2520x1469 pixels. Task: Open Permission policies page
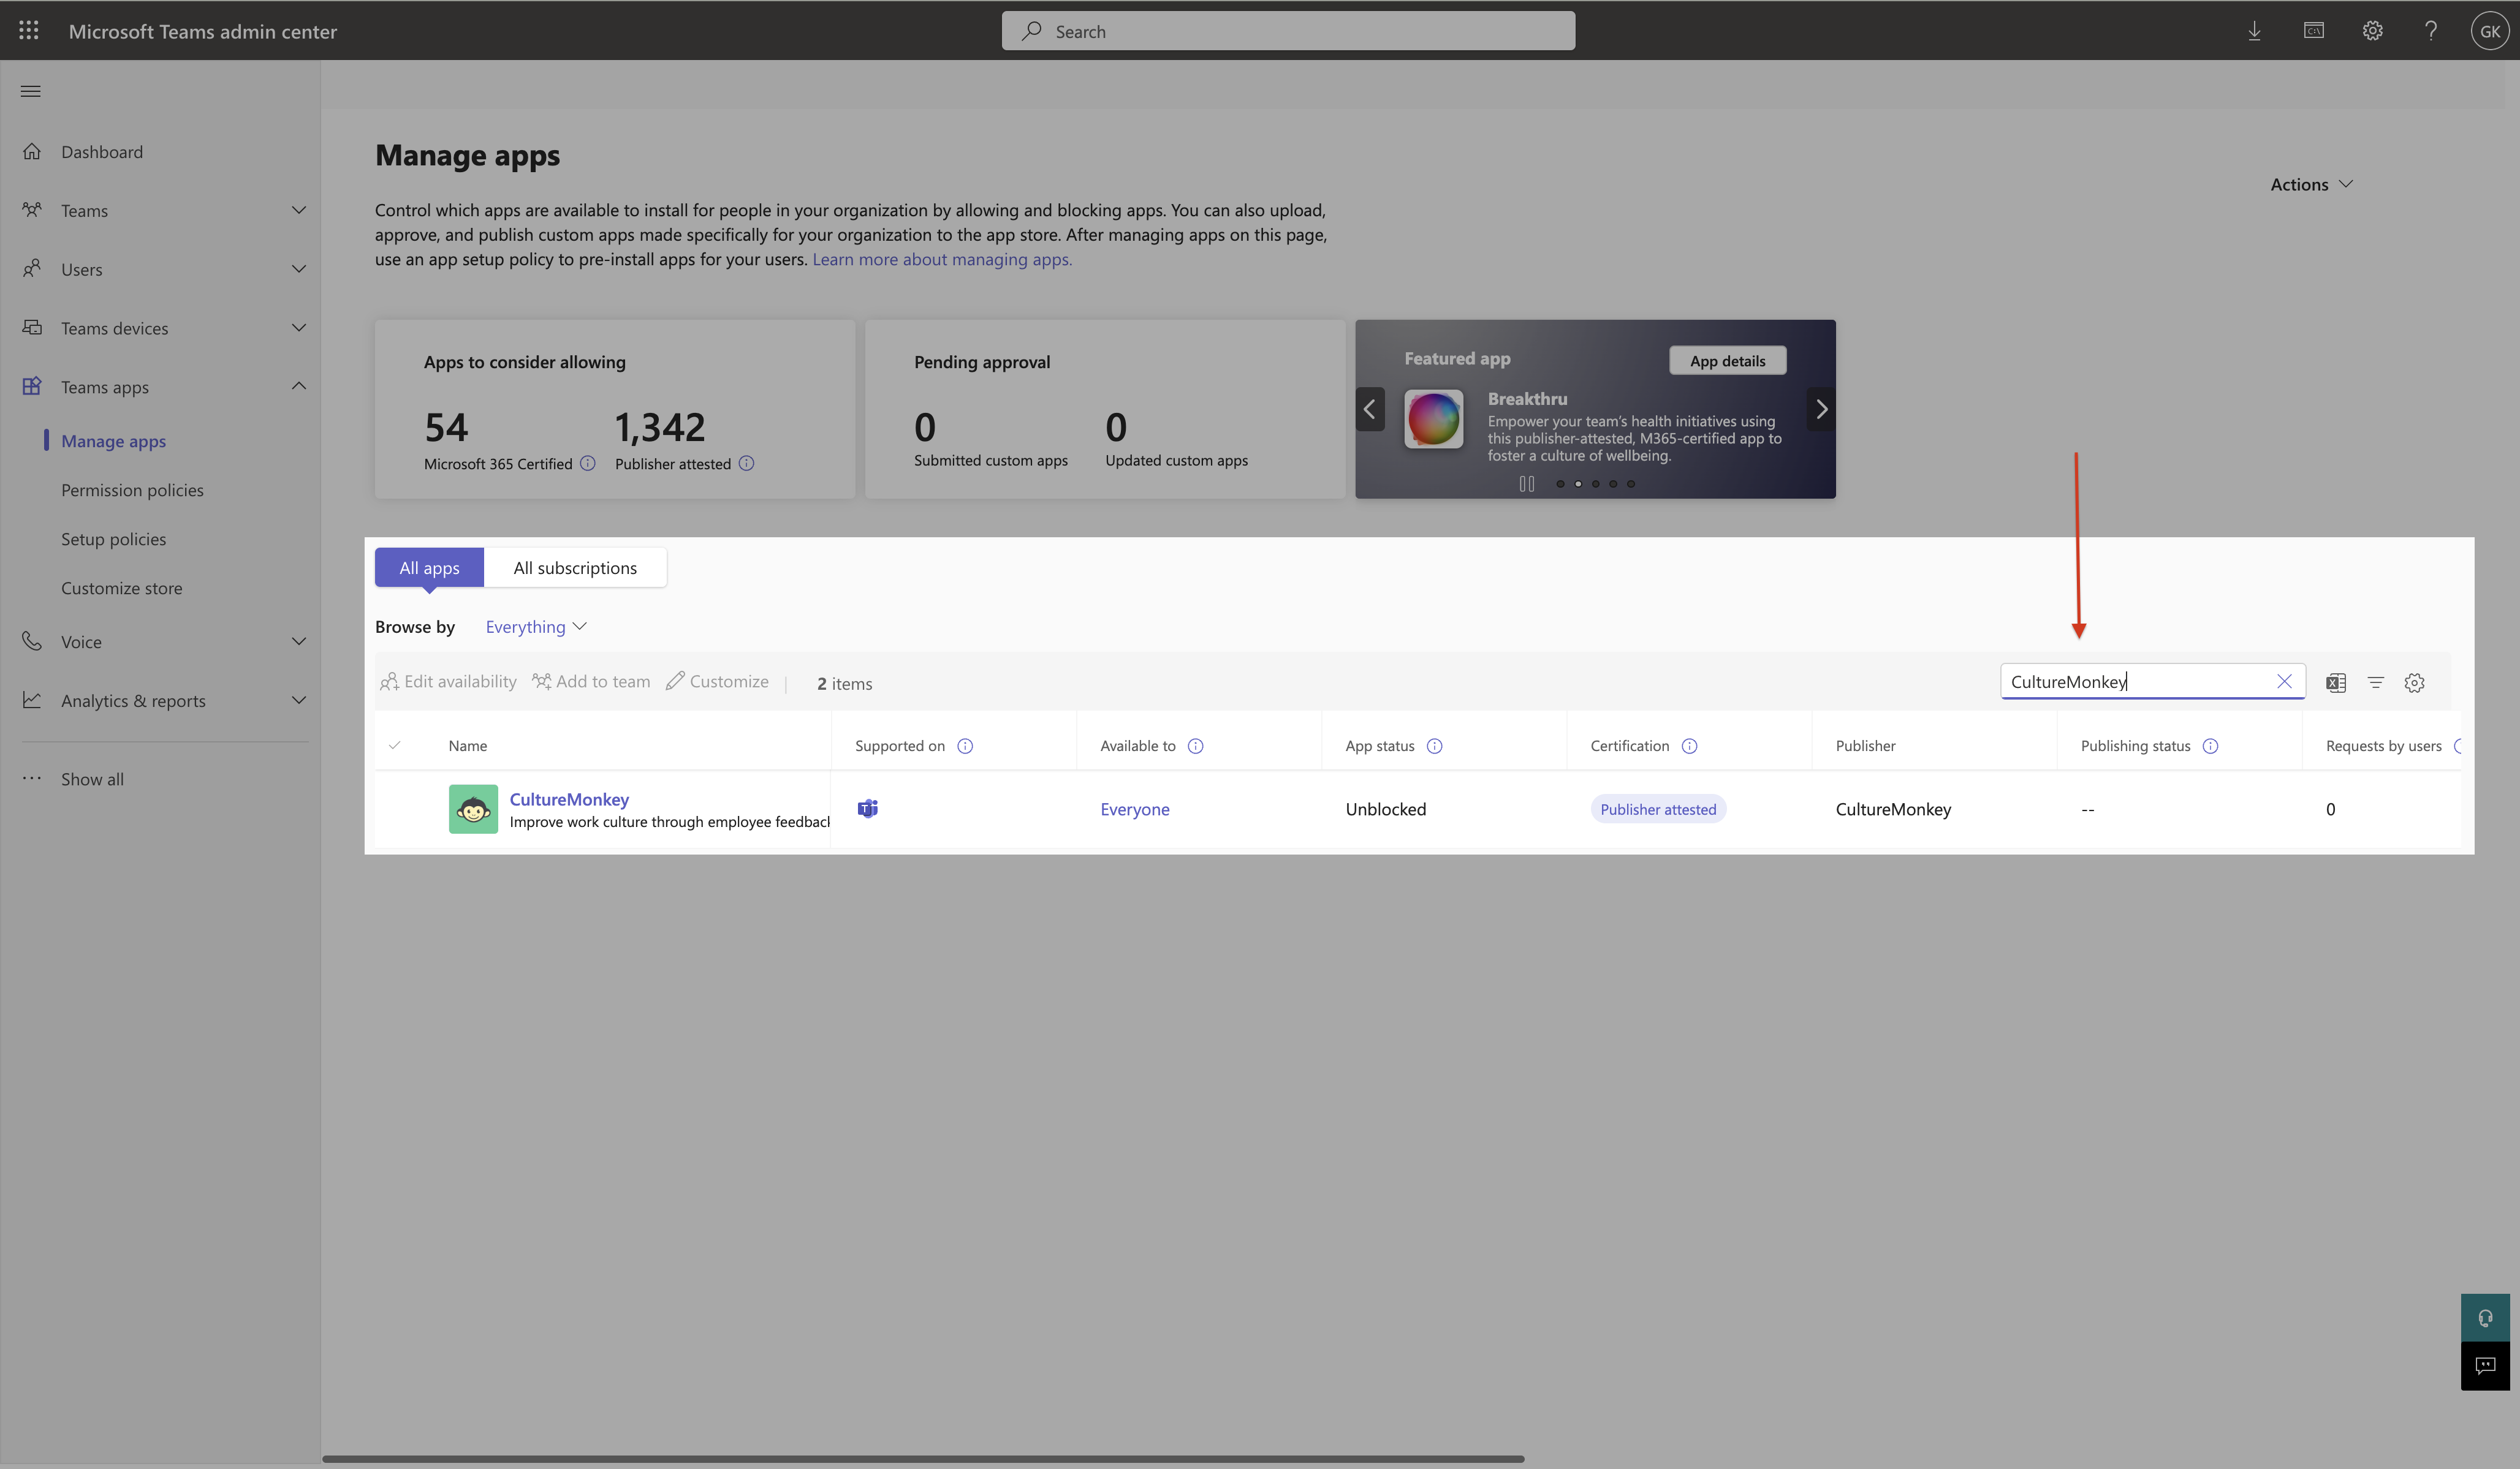[x=132, y=489]
